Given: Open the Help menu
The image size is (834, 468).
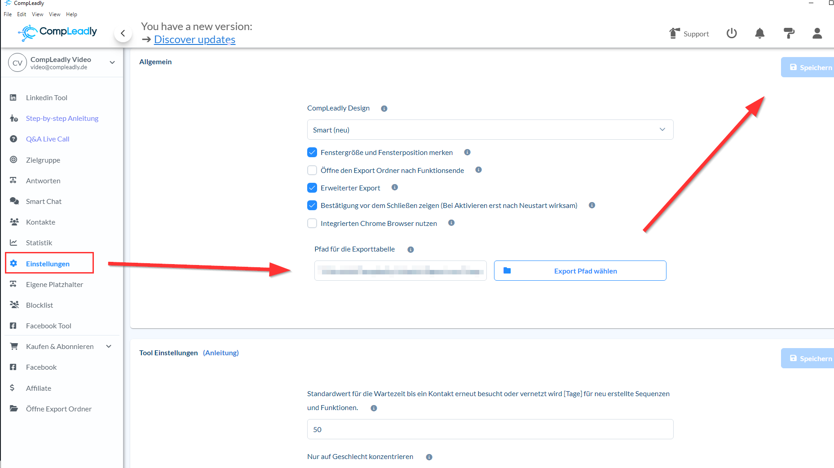Looking at the screenshot, I should point(71,14).
